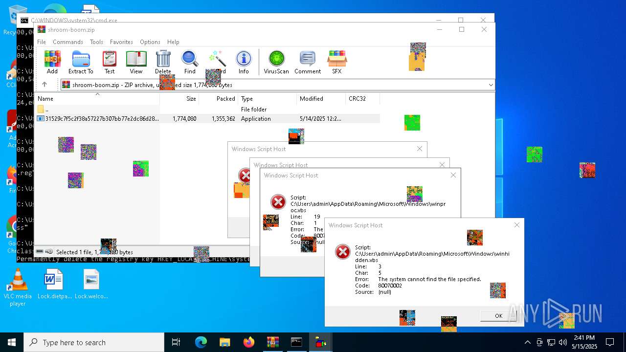Create SFX archive via toolbar icon

pos(337,62)
